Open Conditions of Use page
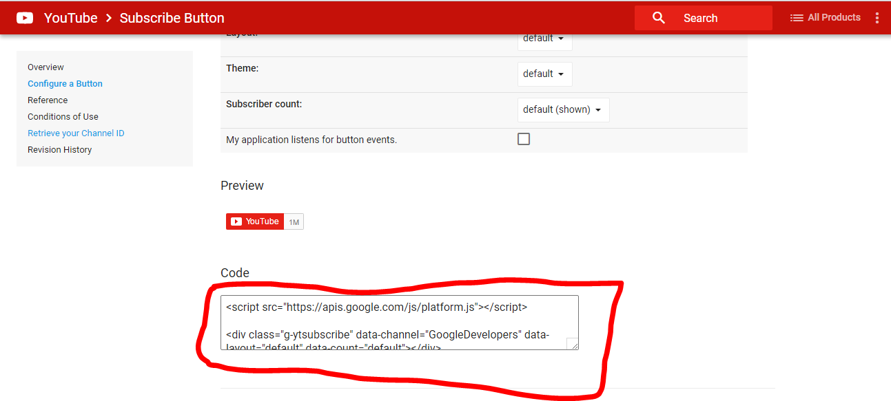 [x=63, y=117]
